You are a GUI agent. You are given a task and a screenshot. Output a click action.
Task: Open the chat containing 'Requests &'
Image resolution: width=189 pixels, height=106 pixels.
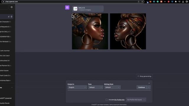point(6,27)
